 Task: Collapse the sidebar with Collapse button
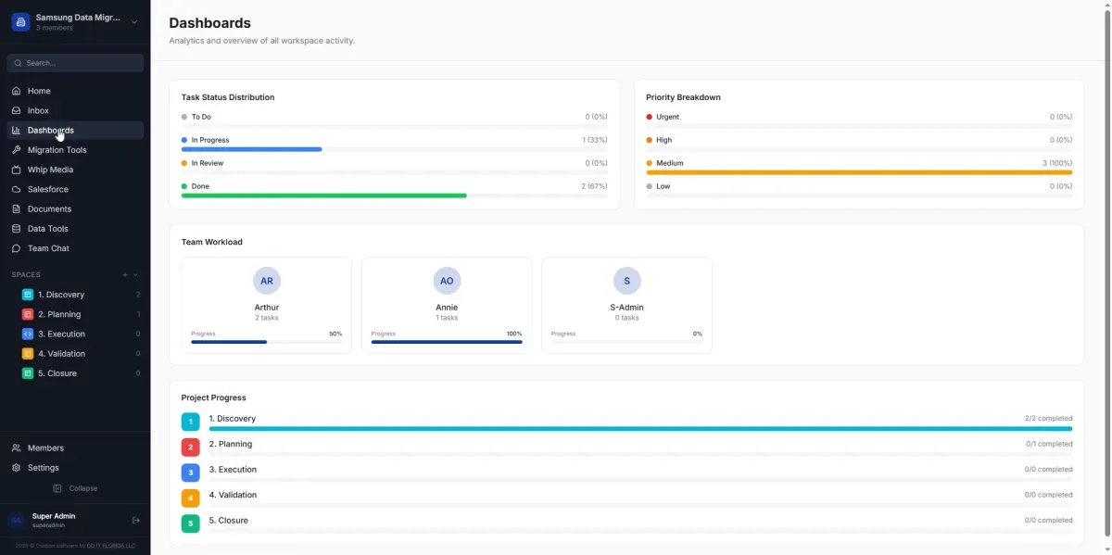(x=75, y=488)
